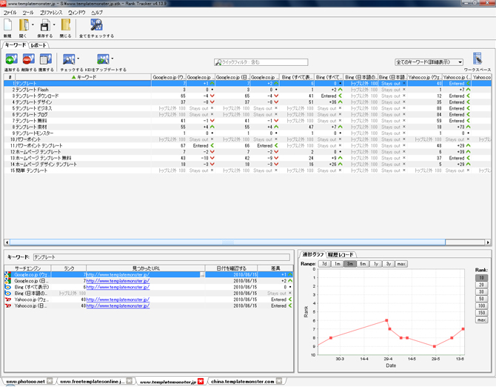Click the search icon in quick filter
This screenshot has height=387, width=496.
click(x=218, y=62)
